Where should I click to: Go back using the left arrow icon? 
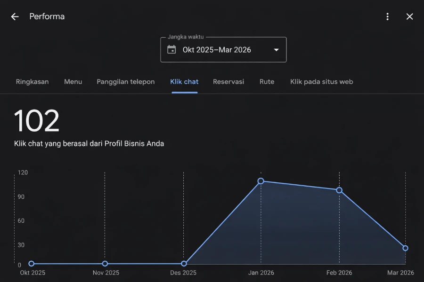[x=15, y=17]
